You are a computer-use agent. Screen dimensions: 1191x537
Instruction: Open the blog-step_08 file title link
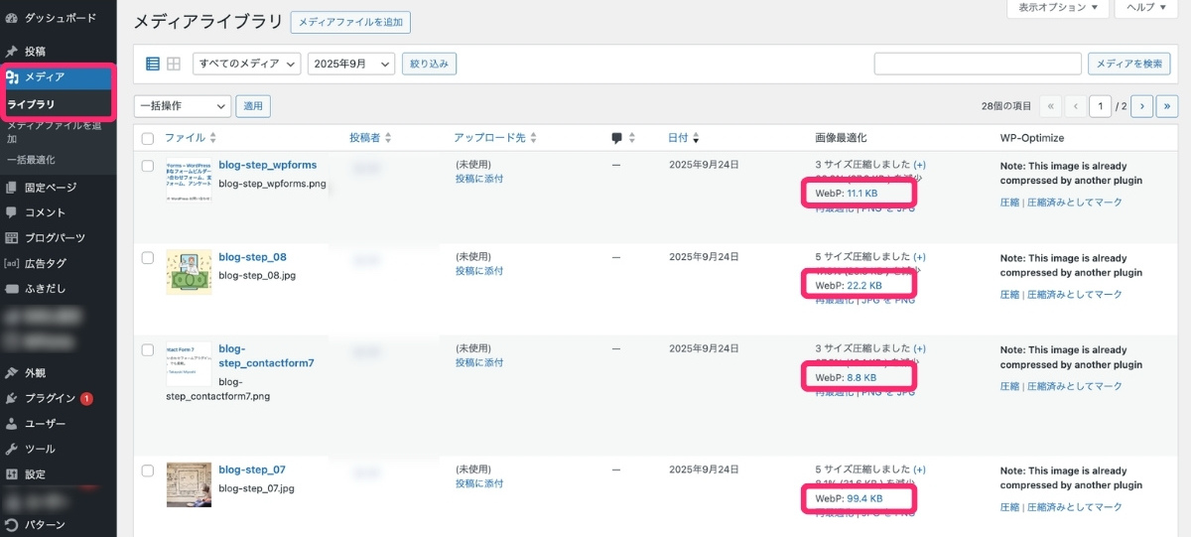pos(252,256)
